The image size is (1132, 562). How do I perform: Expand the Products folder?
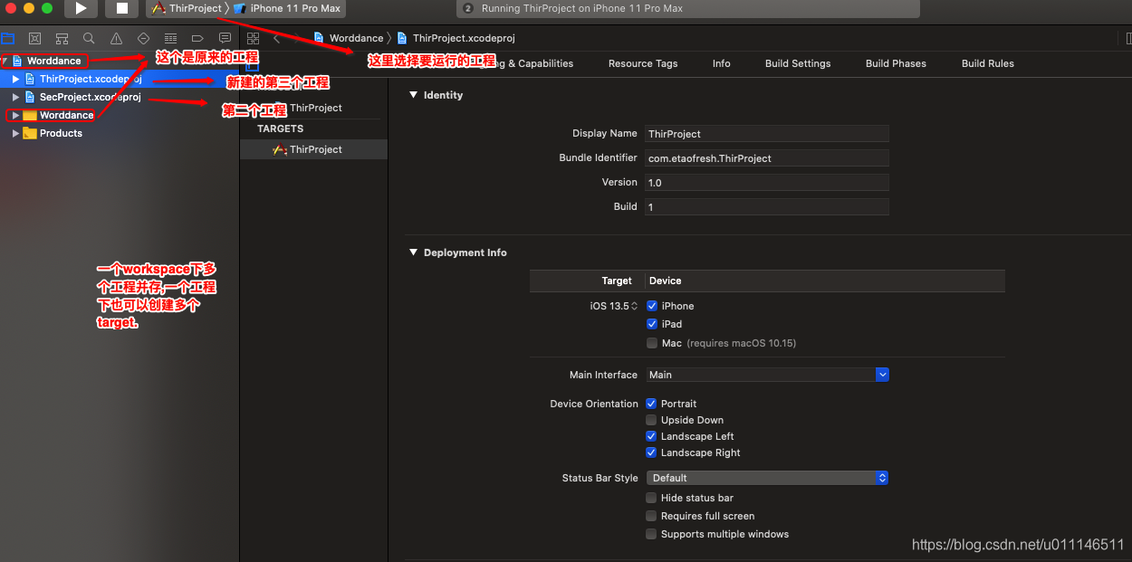click(15, 133)
